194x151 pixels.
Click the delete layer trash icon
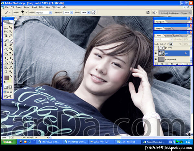tap(187, 64)
